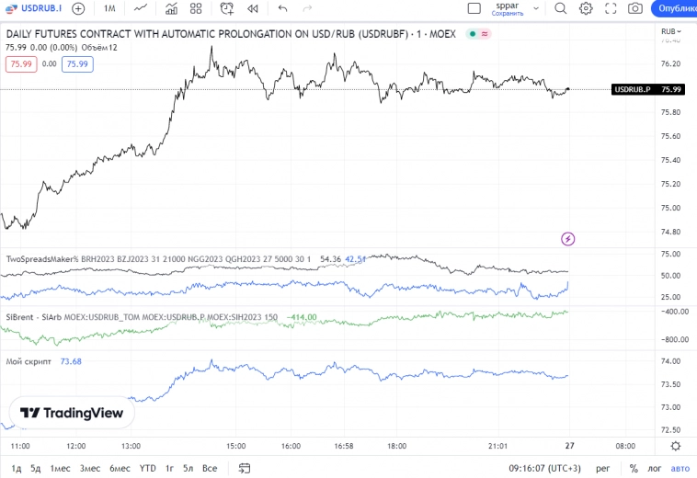Click the add symbol plus icon
The width and height of the screenshot is (697, 478).
pyautogui.click(x=78, y=8)
